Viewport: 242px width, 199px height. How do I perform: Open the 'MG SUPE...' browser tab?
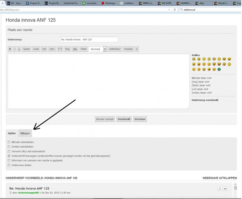coord(165,3)
